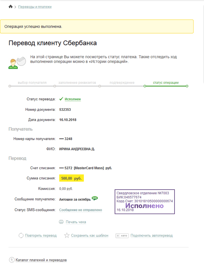Click the star template icon
The image size is (204, 275).
(67, 235)
